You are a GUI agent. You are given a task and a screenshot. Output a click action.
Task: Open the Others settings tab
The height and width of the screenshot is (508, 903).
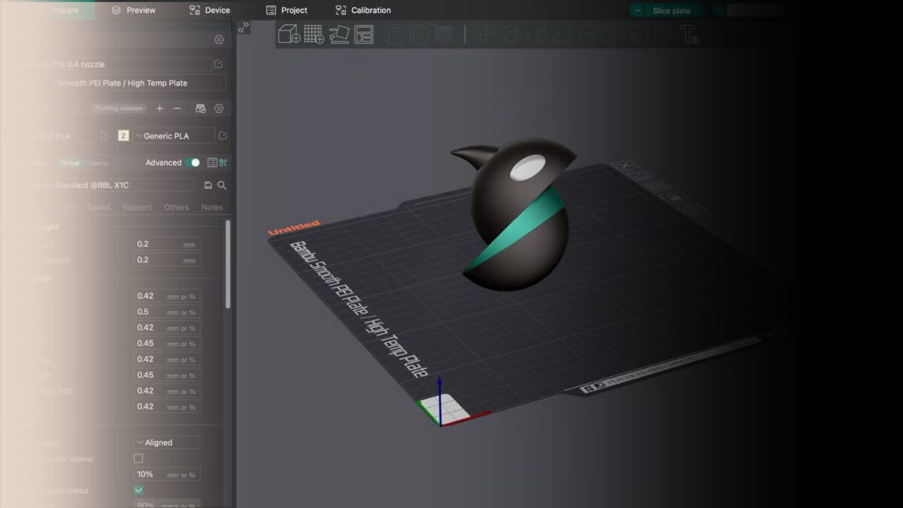click(177, 207)
